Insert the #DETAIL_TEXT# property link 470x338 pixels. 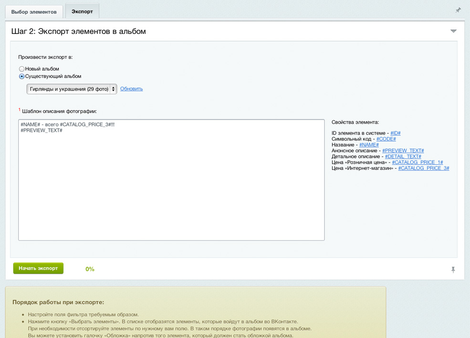tap(403, 157)
